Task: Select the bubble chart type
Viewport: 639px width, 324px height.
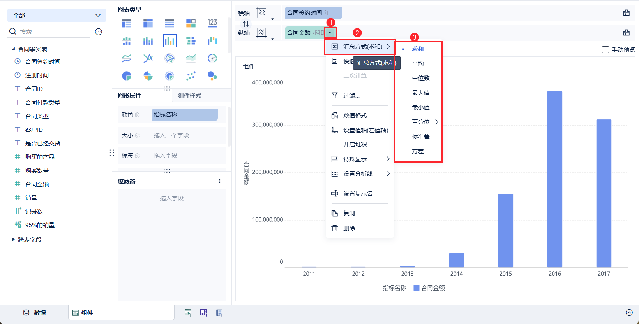Action: (212, 76)
